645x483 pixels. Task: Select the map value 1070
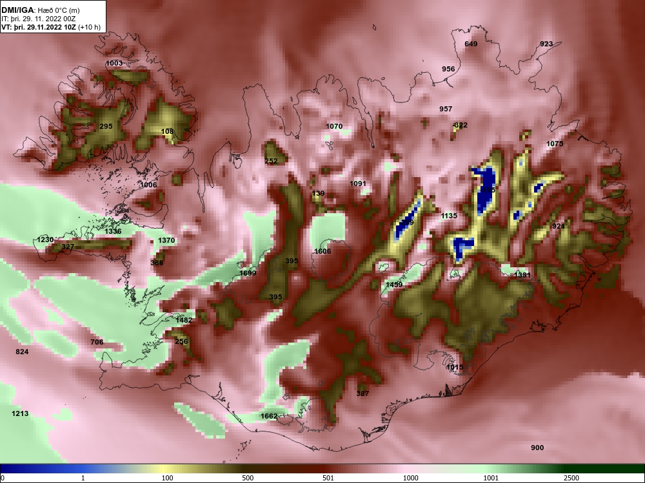(334, 126)
